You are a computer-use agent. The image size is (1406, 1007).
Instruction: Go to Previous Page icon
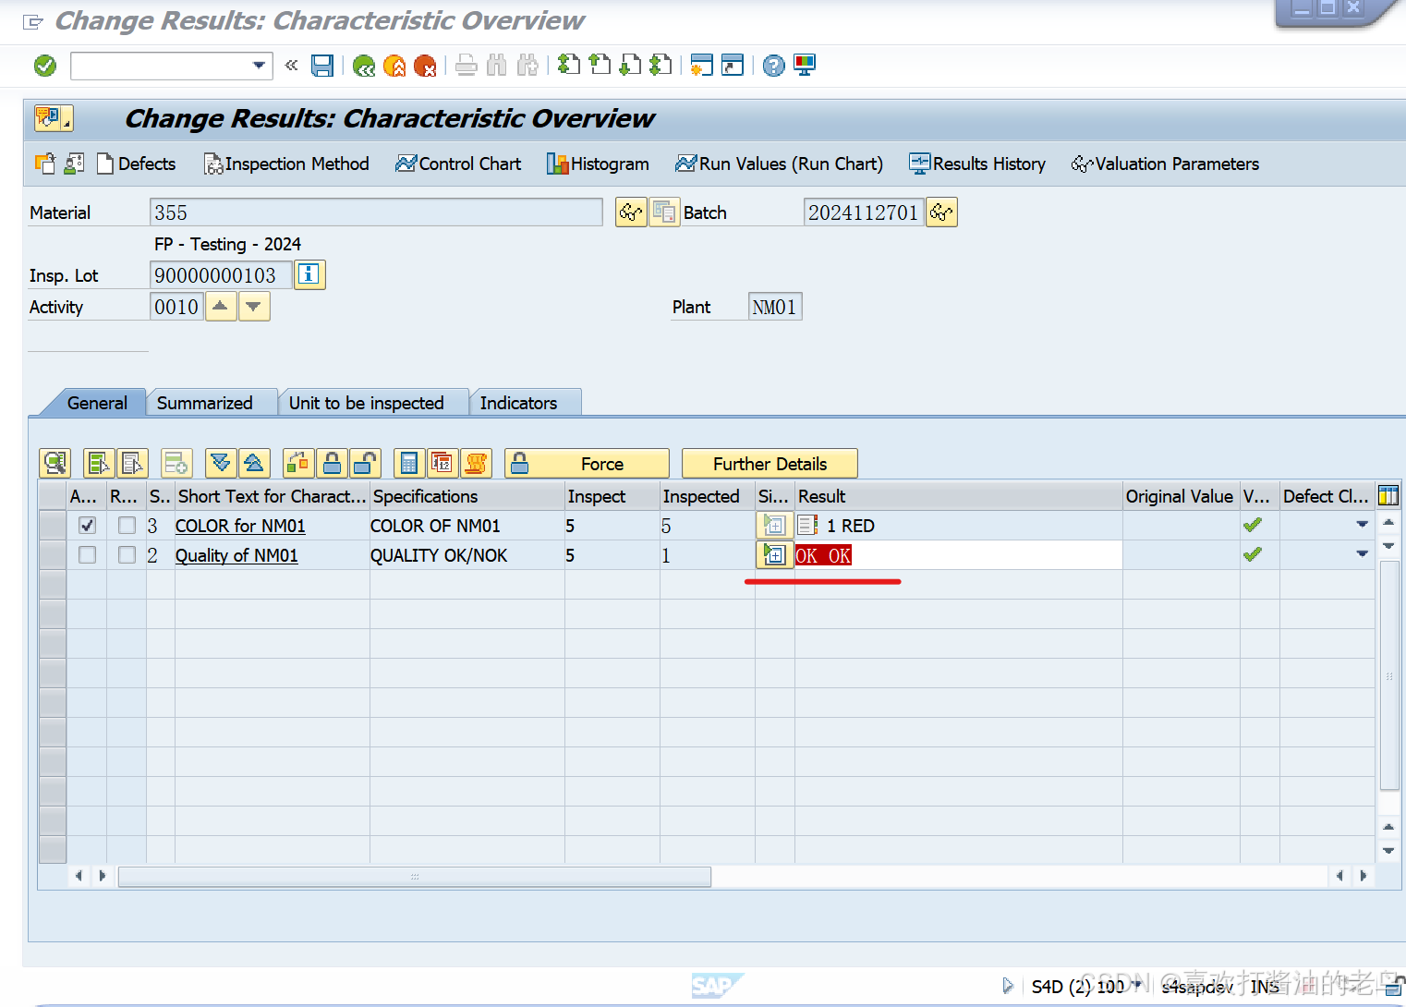(600, 65)
